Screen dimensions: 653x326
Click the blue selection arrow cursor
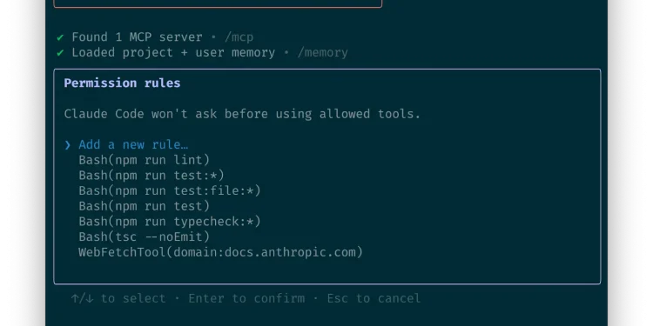click(67, 144)
